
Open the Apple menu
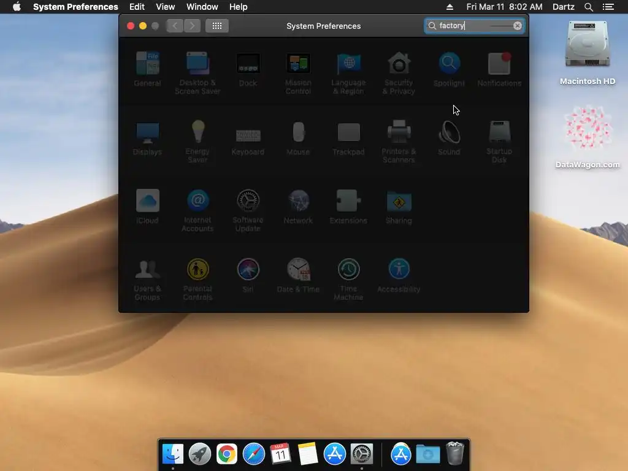(17, 7)
